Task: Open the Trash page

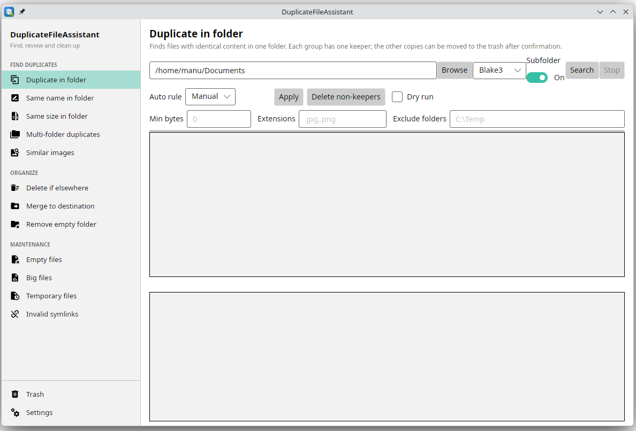Action: [x=71, y=395]
